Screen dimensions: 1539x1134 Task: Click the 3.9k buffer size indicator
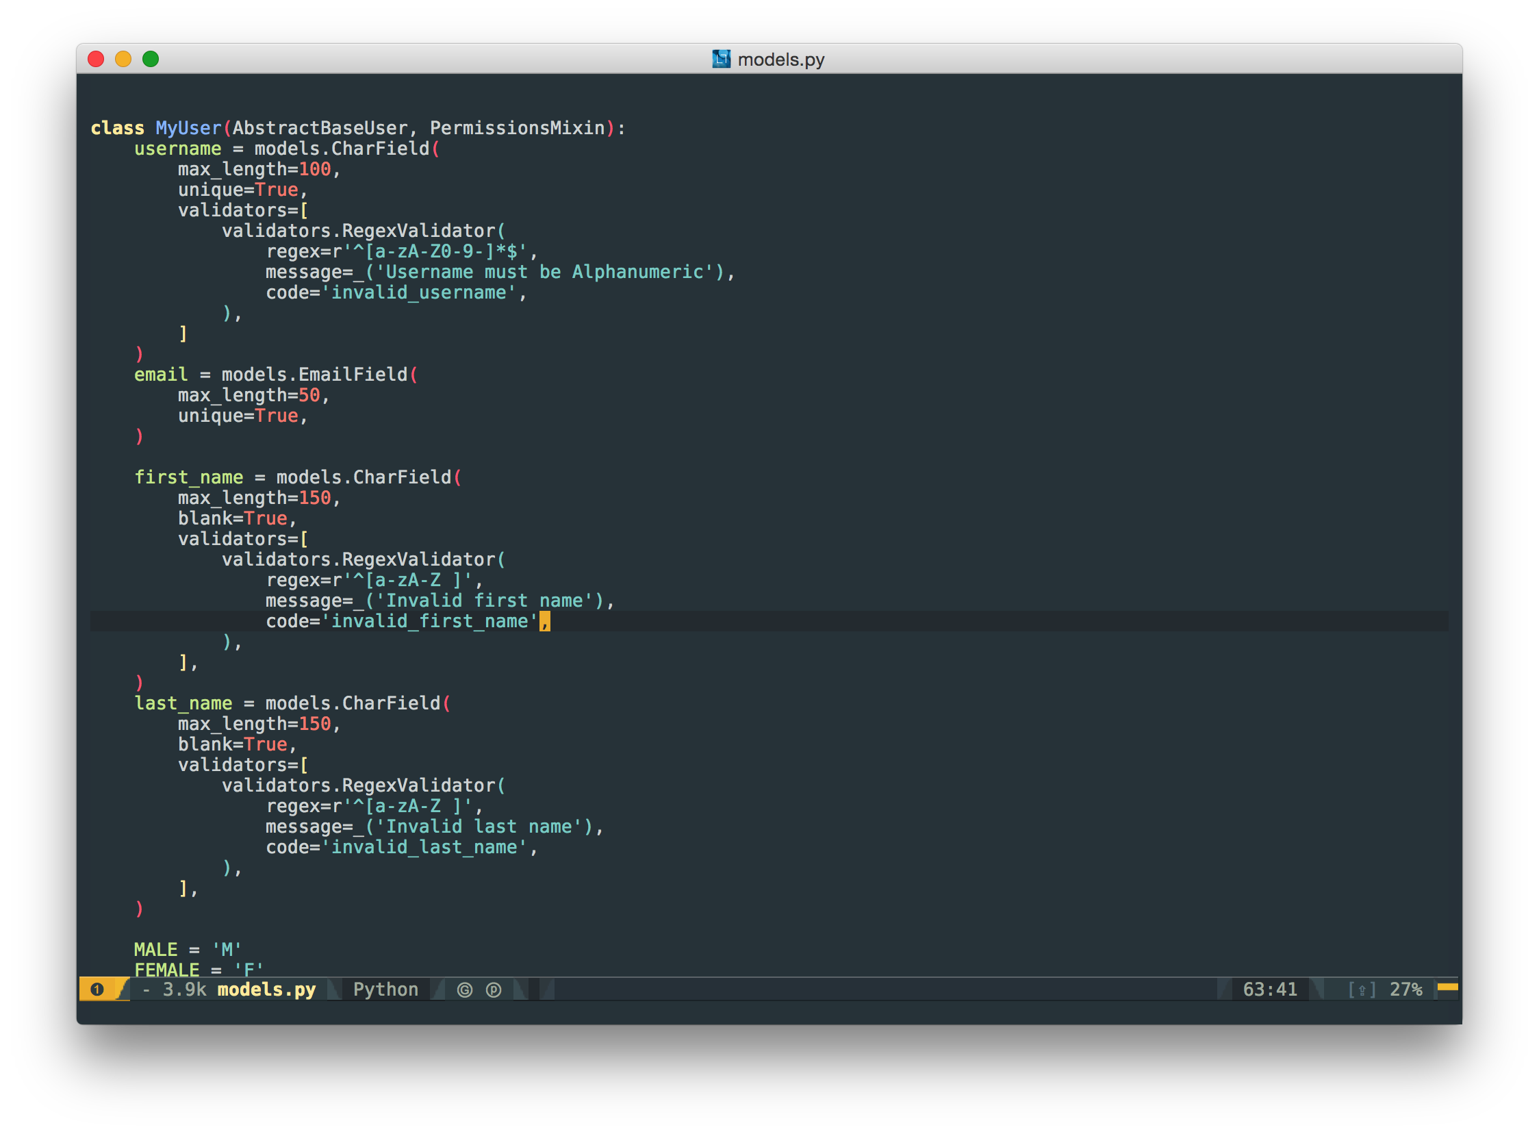coord(184,990)
